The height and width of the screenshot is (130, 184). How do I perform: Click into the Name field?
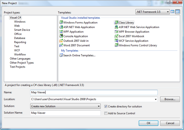94,92
